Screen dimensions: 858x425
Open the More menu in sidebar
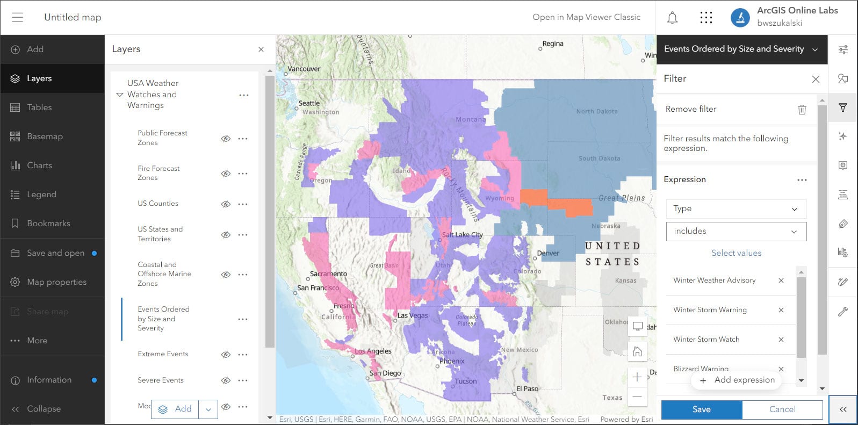(52, 341)
